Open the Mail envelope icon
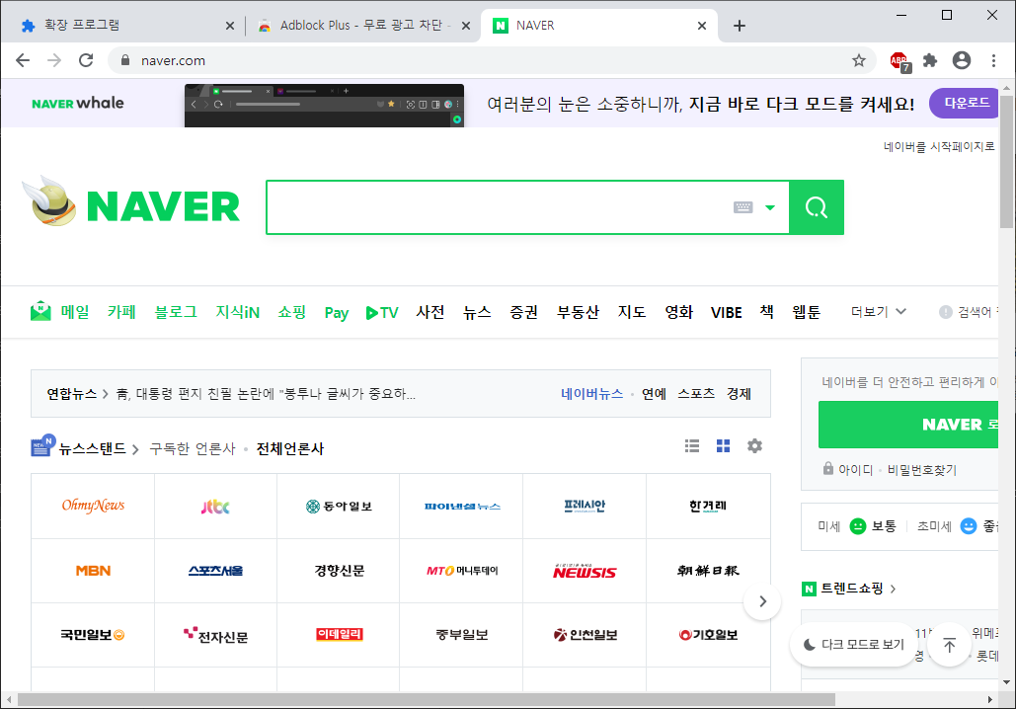Viewport: 1016px width, 709px height. [40, 312]
